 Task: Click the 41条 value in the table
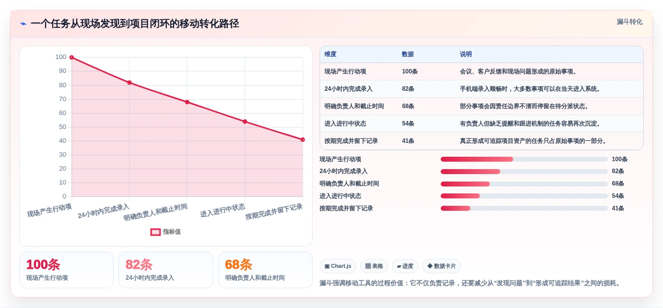408,141
